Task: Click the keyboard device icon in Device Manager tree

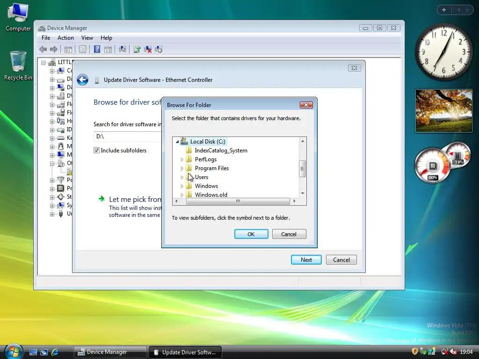Action: [61, 138]
